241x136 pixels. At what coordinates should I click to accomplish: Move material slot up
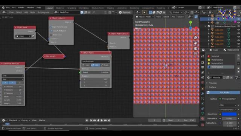click(238, 68)
